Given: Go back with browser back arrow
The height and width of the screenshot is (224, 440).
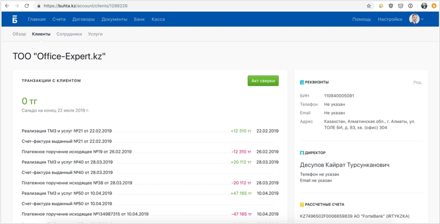Looking at the screenshot, I should [x=7, y=6].
